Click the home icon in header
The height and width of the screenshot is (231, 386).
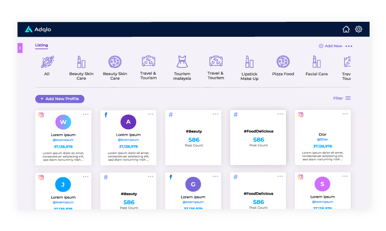pos(346,29)
